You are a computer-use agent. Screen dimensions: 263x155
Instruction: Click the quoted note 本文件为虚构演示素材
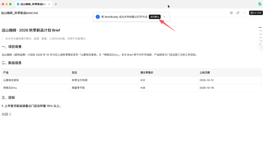coord(46,39)
